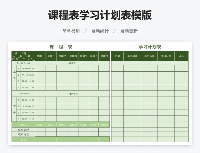This screenshot has width=200, height=153.
Task: Select the 星期五 header in the timetable
Action: tap(83, 56)
